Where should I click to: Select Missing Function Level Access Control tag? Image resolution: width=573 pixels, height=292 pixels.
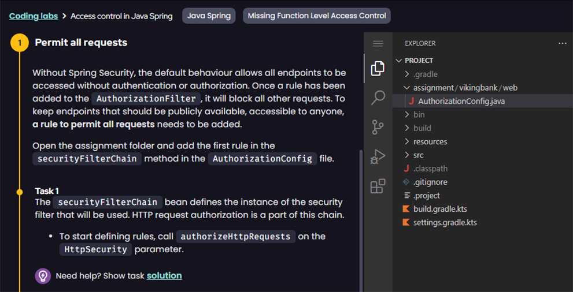coord(317,16)
